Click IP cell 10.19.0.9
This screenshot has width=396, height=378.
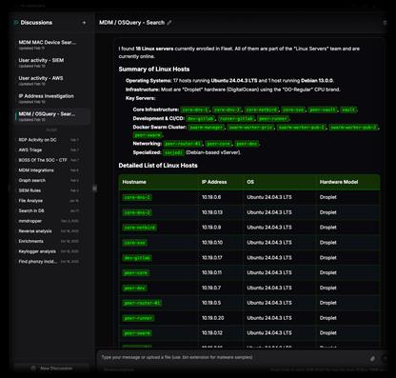click(x=211, y=228)
